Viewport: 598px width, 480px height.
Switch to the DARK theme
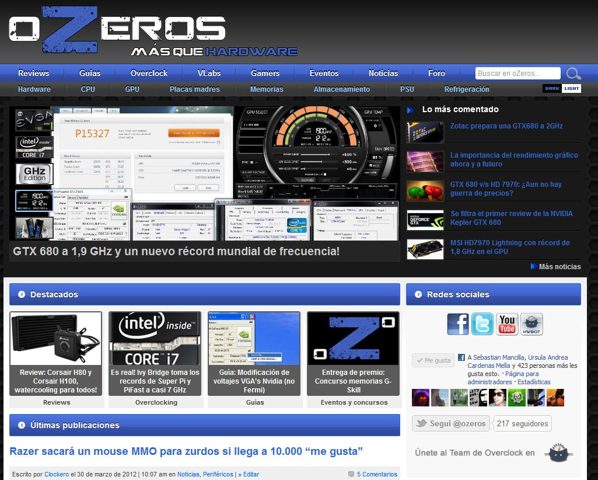(552, 88)
